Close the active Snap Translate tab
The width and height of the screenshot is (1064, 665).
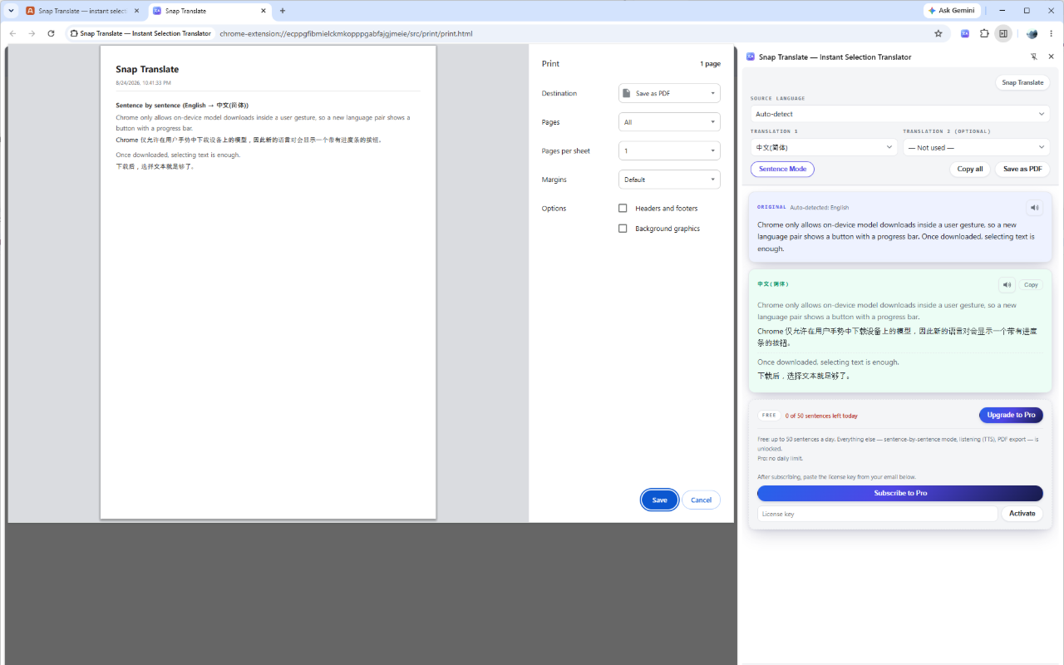264,11
